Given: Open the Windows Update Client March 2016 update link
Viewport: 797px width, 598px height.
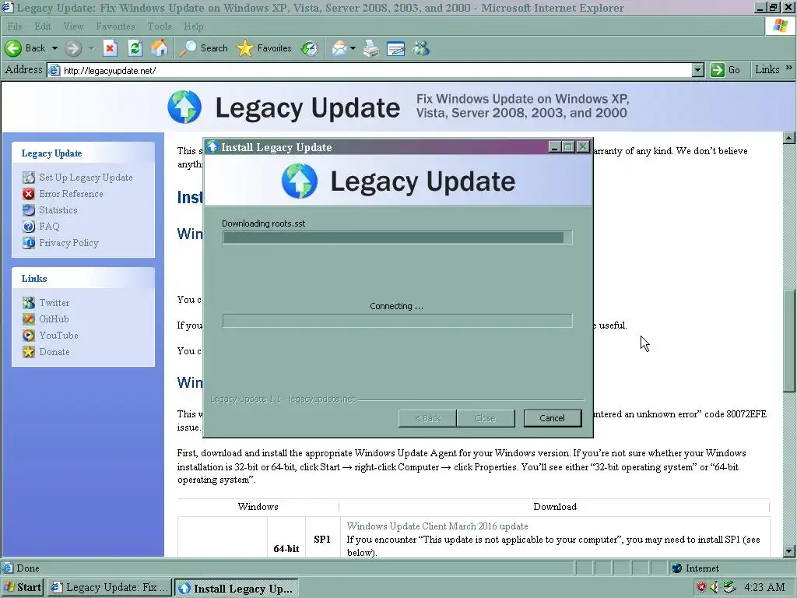Looking at the screenshot, I should (x=437, y=526).
